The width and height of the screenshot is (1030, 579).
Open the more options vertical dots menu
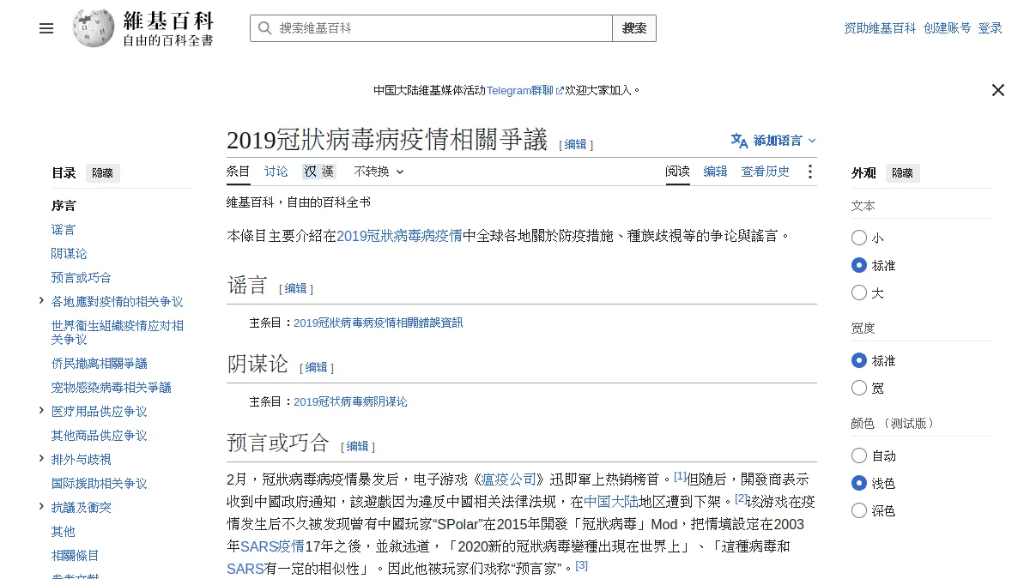[x=809, y=172]
